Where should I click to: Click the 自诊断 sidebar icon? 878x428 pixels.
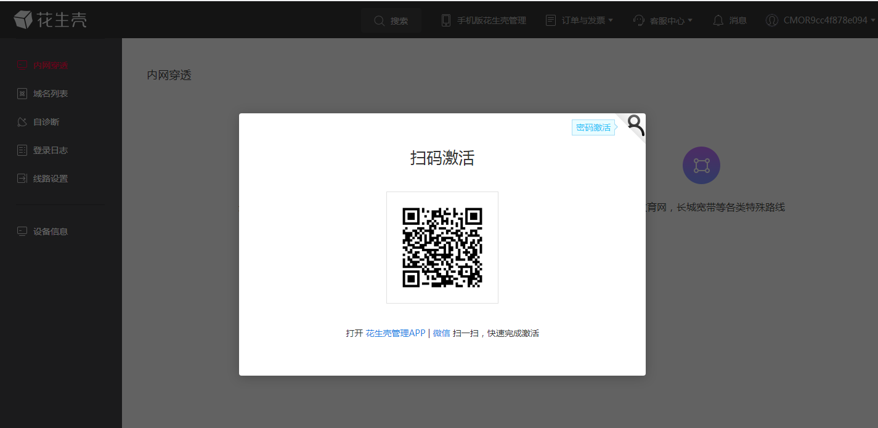[22, 122]
